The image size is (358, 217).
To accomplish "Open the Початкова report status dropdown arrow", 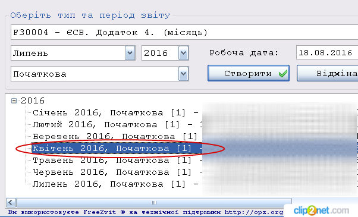I will pos(183,74).
